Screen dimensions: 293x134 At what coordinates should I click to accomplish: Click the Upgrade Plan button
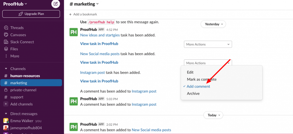31,14
